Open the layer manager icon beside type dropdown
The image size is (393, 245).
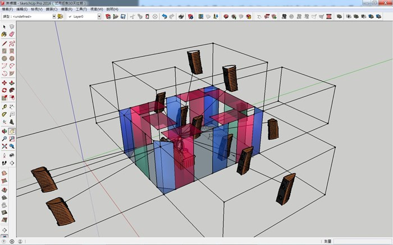coord(60,17)
